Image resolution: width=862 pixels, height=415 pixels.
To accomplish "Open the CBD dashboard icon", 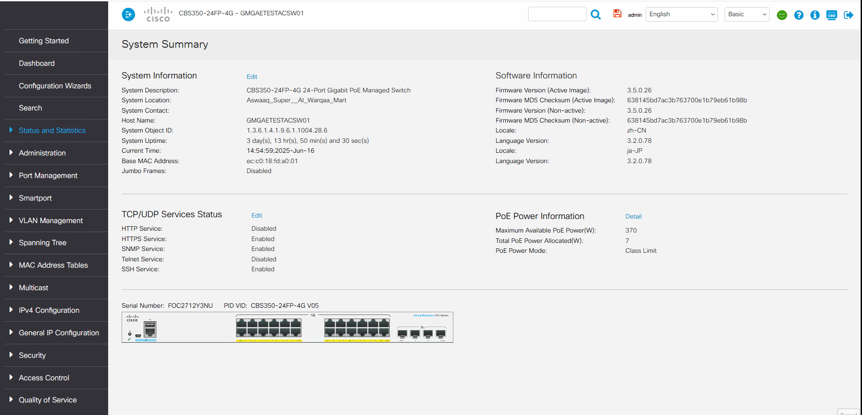I will (832, 15).
